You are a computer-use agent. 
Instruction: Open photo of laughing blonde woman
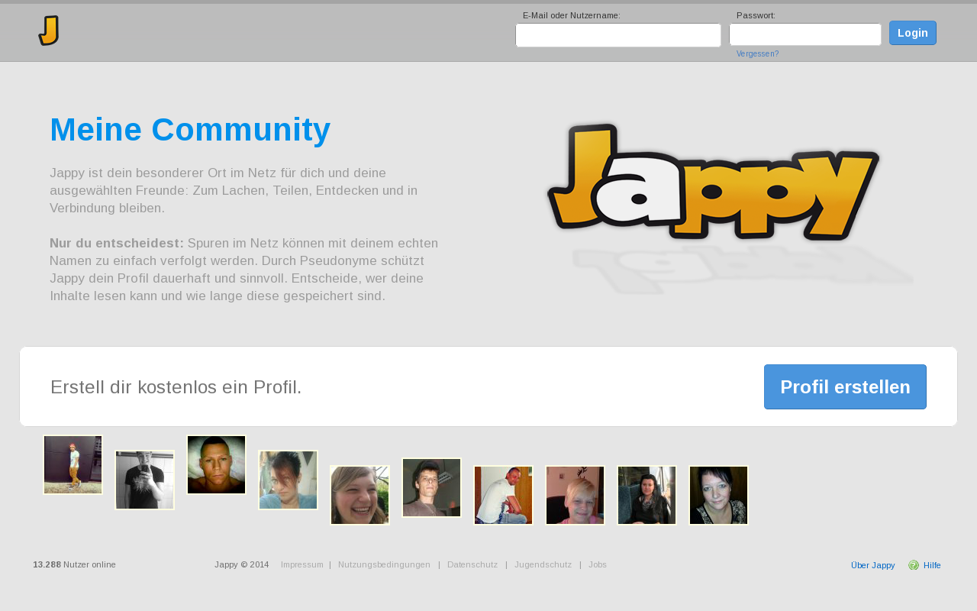360,495
